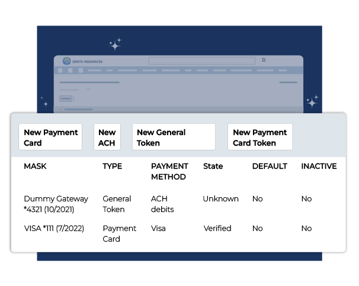Sort by the MASK column header
The height and width of the screenshot is (286, 359).
(34, 166)
